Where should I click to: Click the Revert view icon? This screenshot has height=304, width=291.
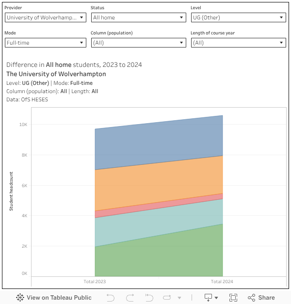149,298
